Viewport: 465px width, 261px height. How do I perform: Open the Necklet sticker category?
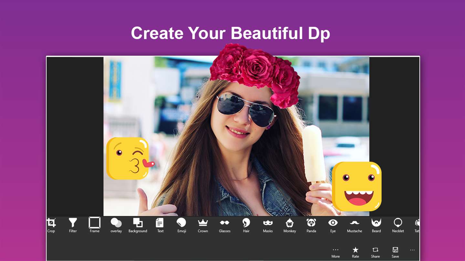(398, 225)
